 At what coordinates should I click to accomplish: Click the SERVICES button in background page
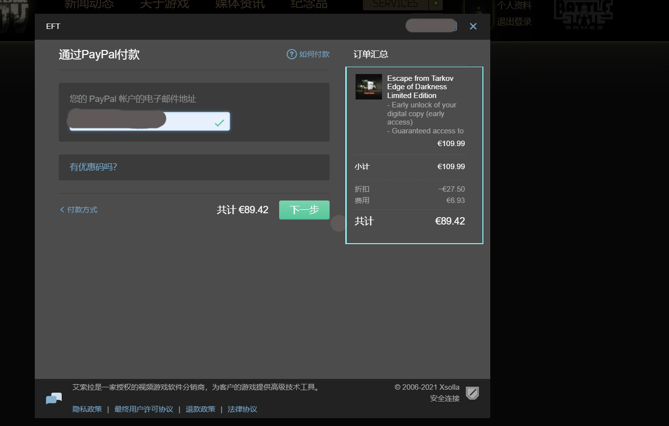[396, 4]
